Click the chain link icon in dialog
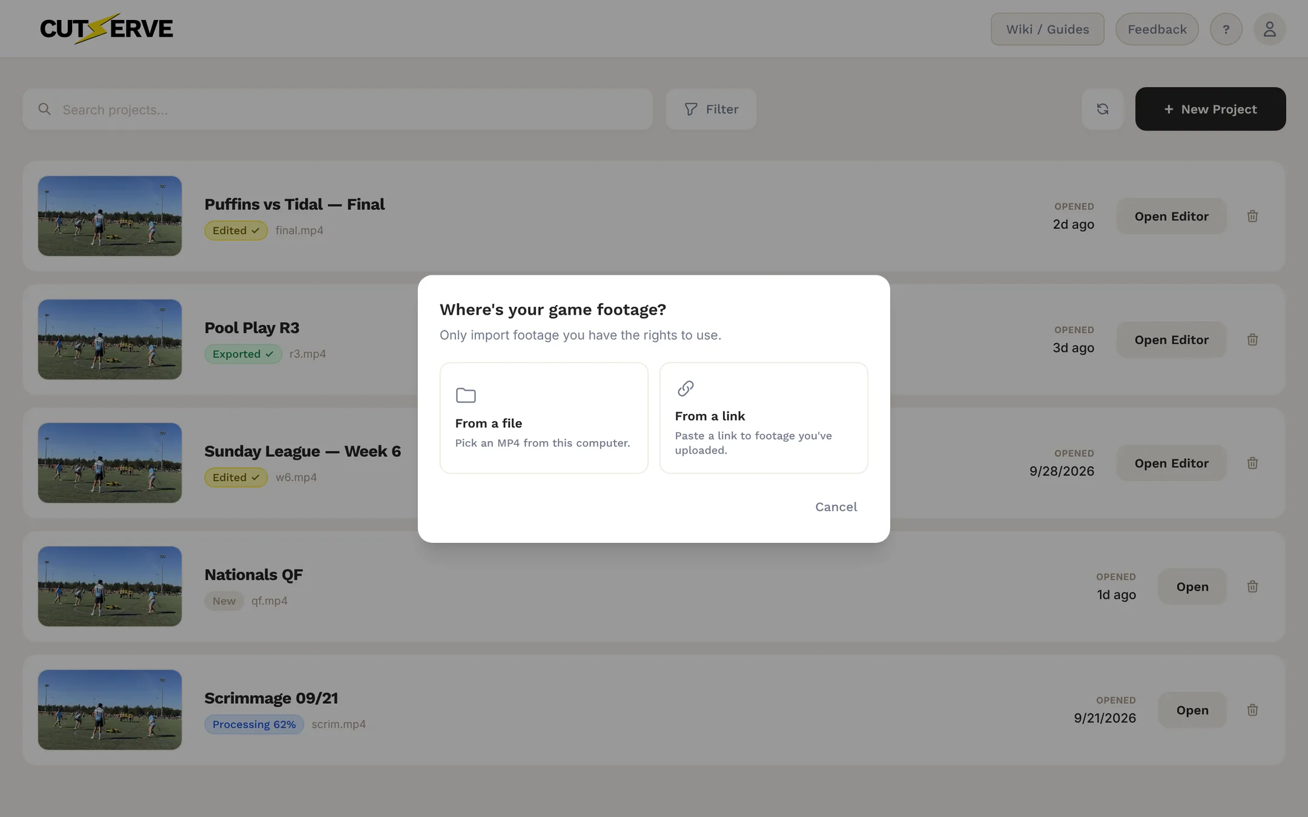 coord(685,388)
